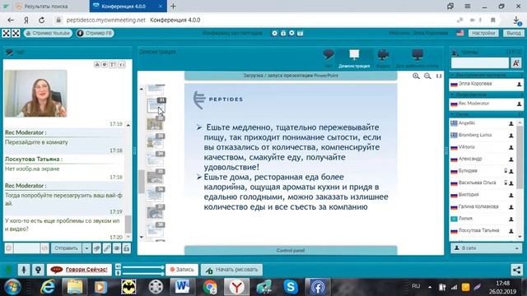The image size is (527, 296).
Task: Click the eraser icon in chat toolbar
Action: [x=97, y=248]
